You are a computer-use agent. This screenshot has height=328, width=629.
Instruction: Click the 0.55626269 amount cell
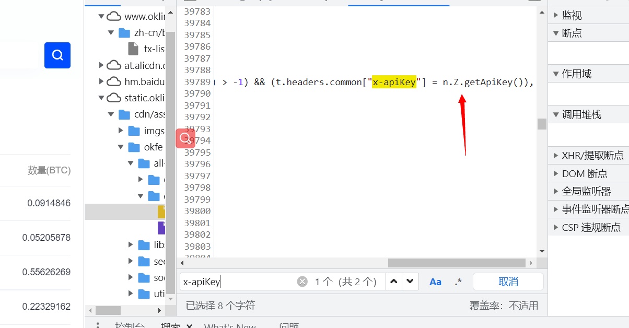46,272
